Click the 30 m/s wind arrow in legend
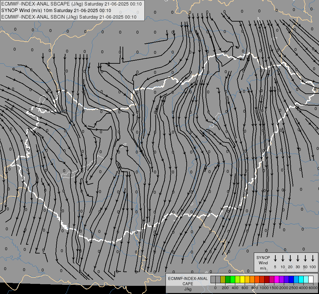319x294 pixels. [297, 258]
